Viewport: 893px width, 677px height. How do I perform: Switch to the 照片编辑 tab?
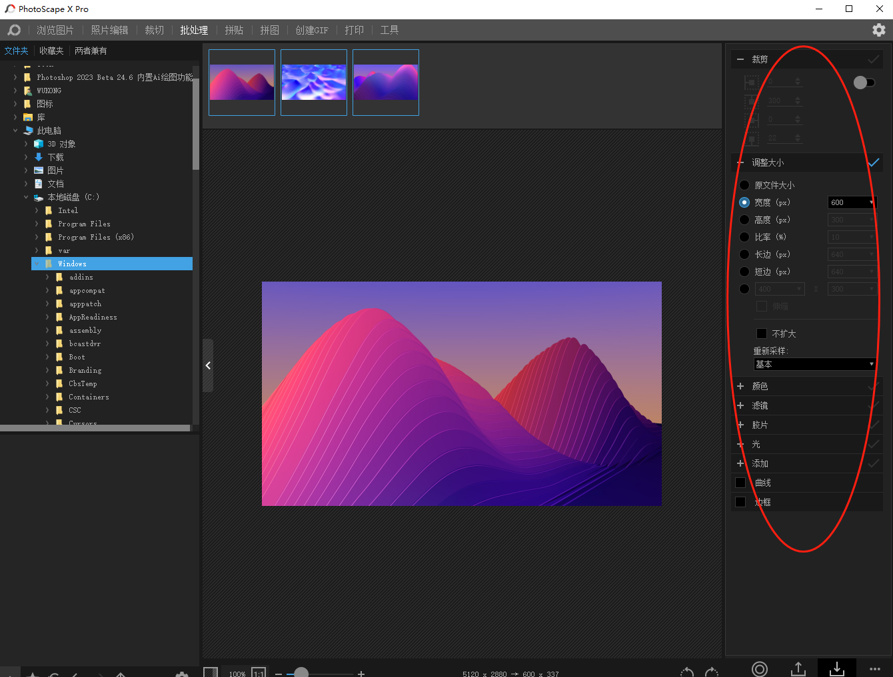point(109,30)
